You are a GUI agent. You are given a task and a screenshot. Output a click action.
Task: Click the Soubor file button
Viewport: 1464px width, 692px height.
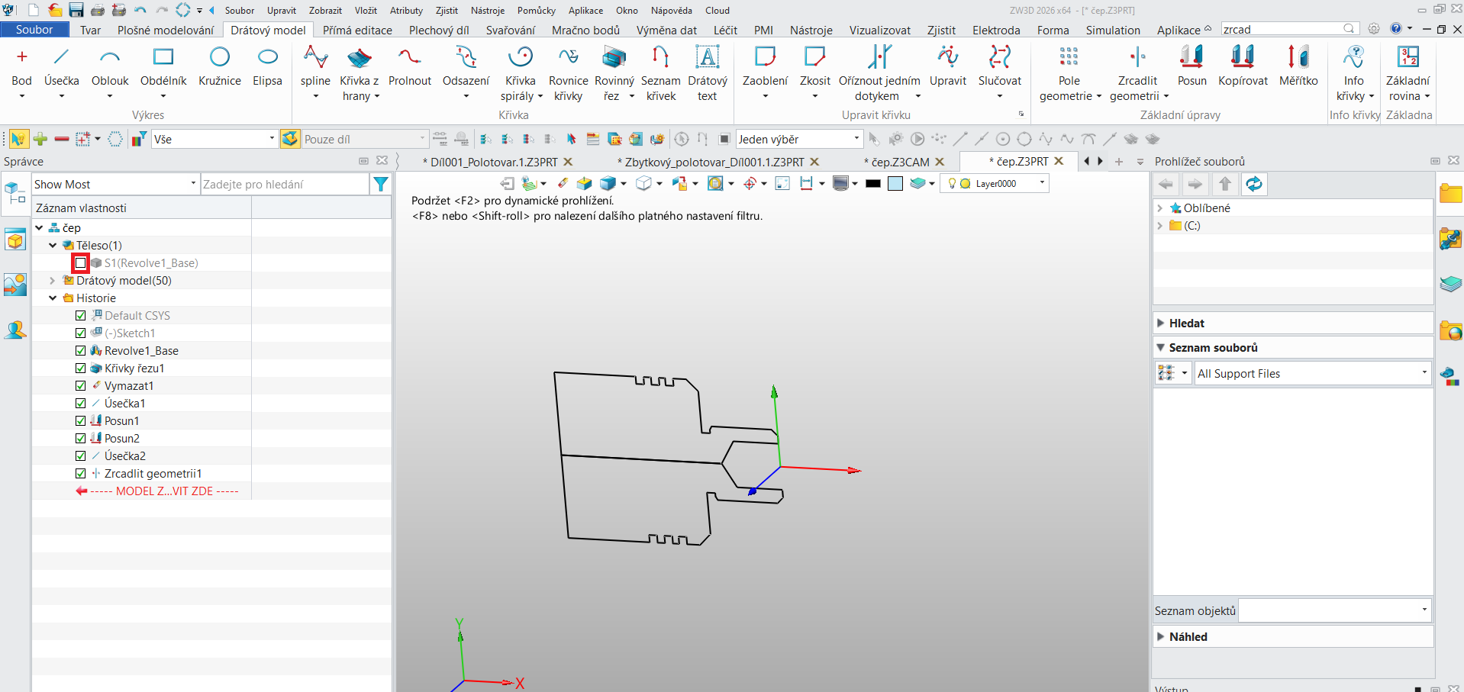pos(34,30)
